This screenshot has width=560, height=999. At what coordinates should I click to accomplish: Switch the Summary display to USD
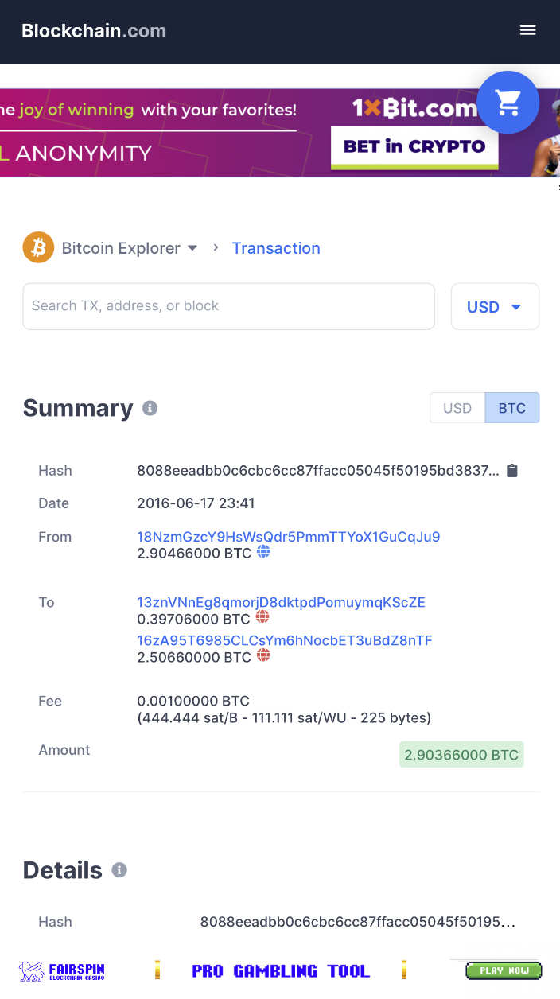click(x=457, y=408)
